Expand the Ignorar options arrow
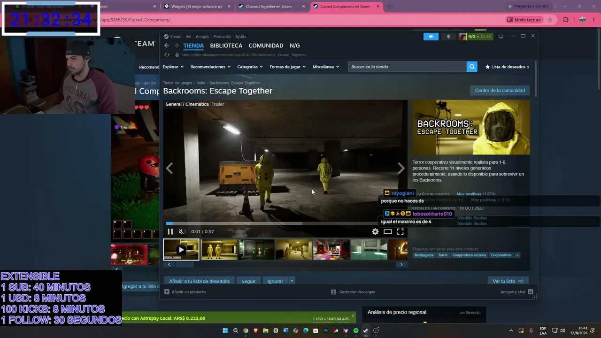 (x=292, y=281)
